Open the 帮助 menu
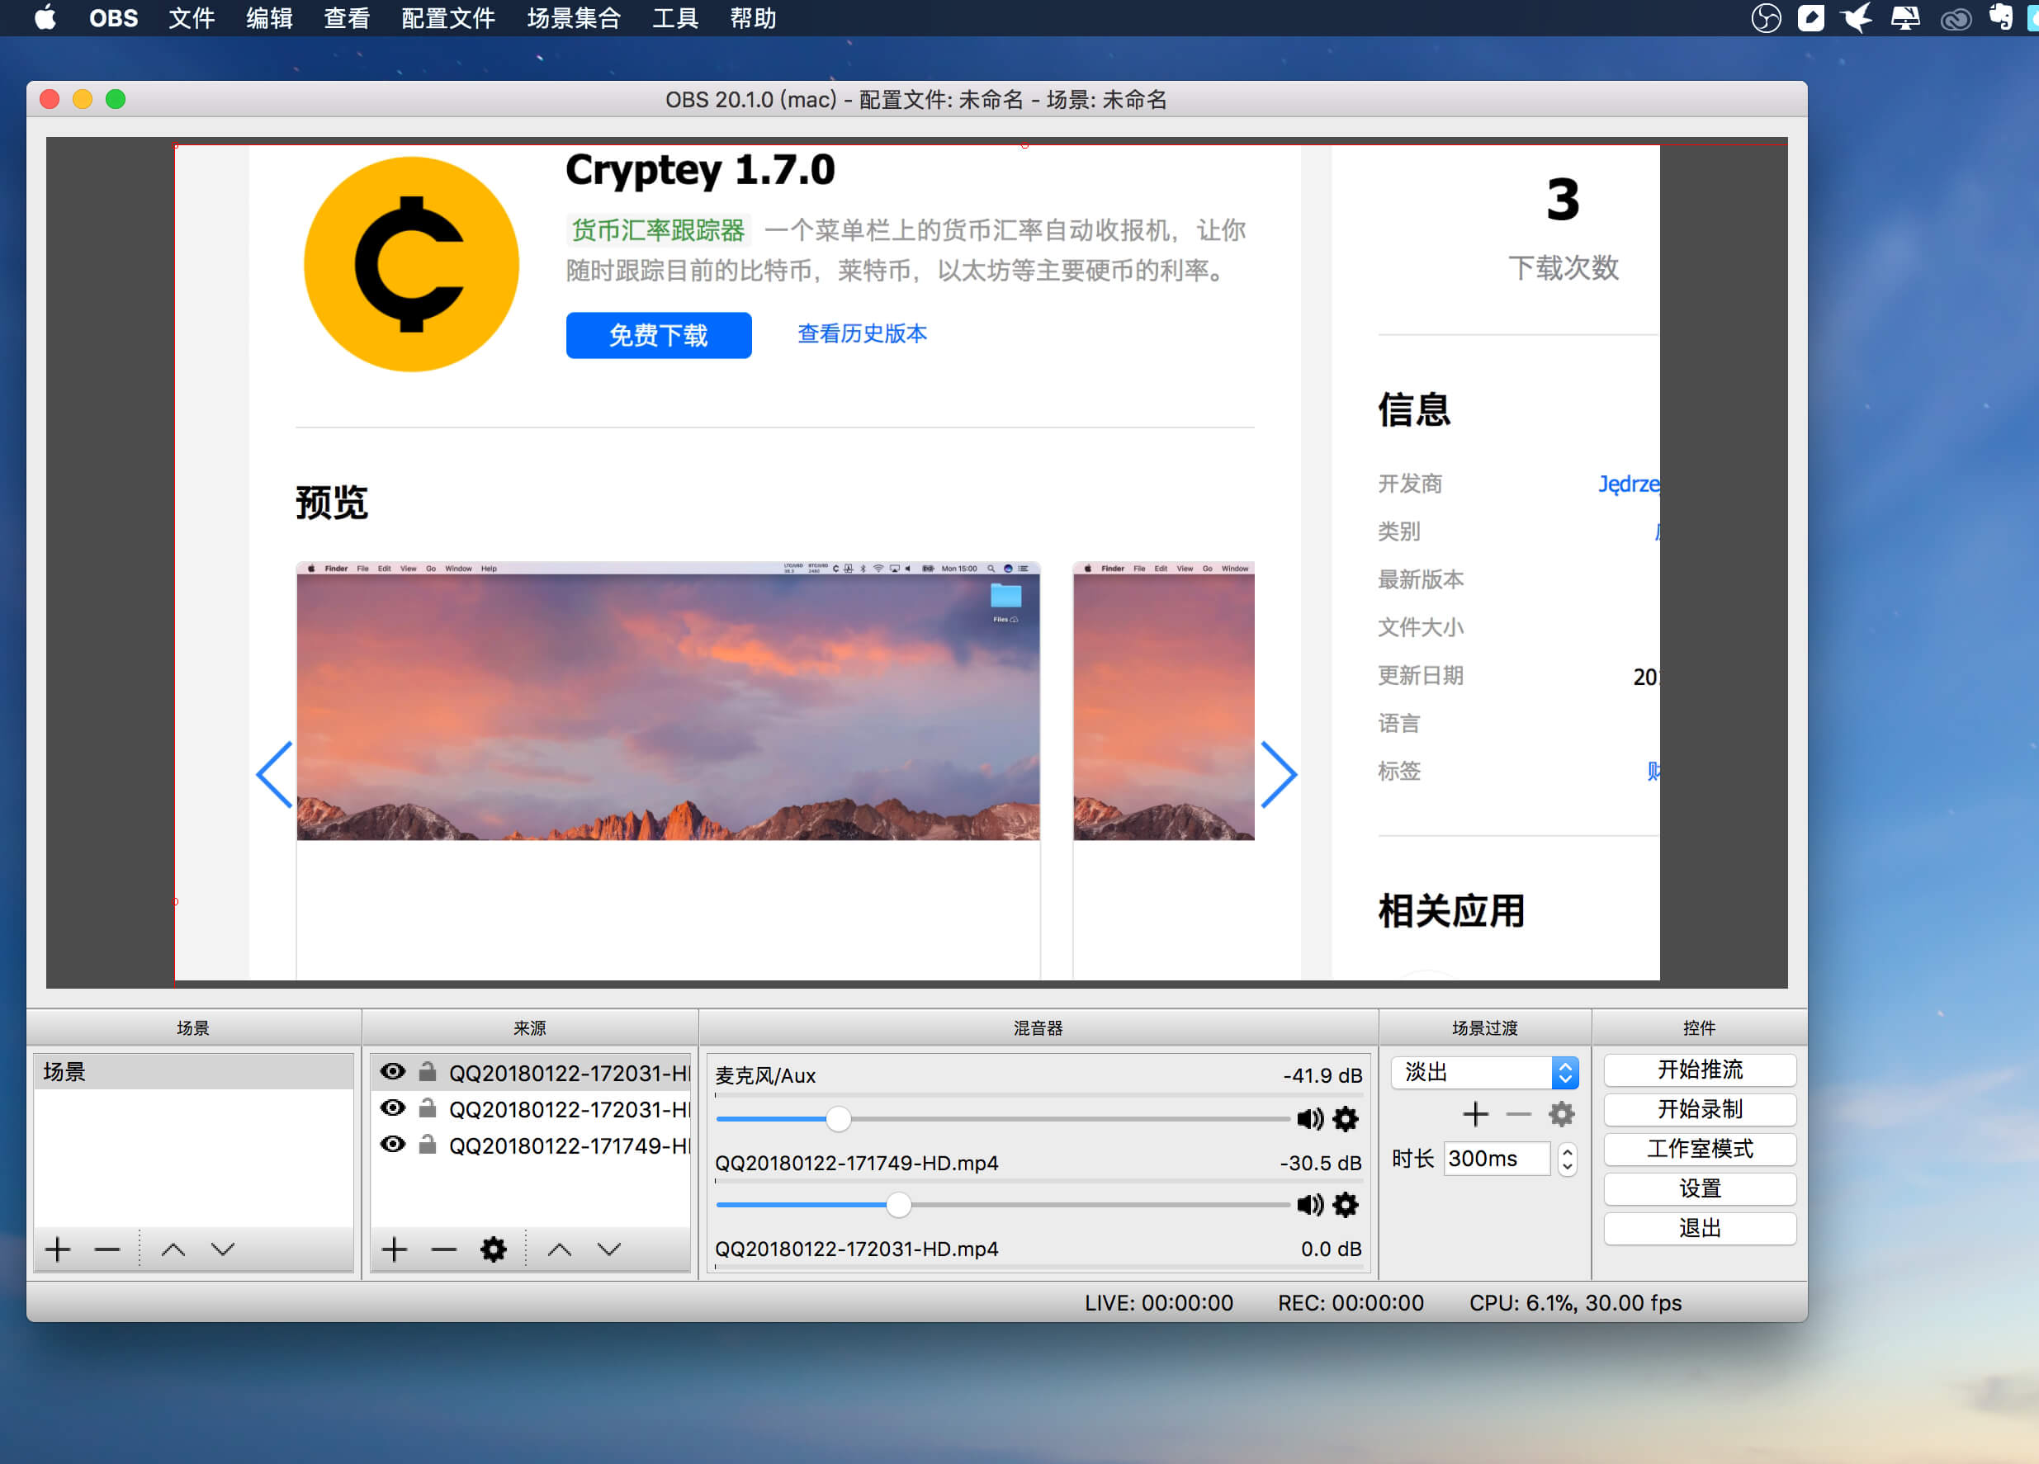Viewport: 2039px width, 1464px height. click(x=753, y=18)
